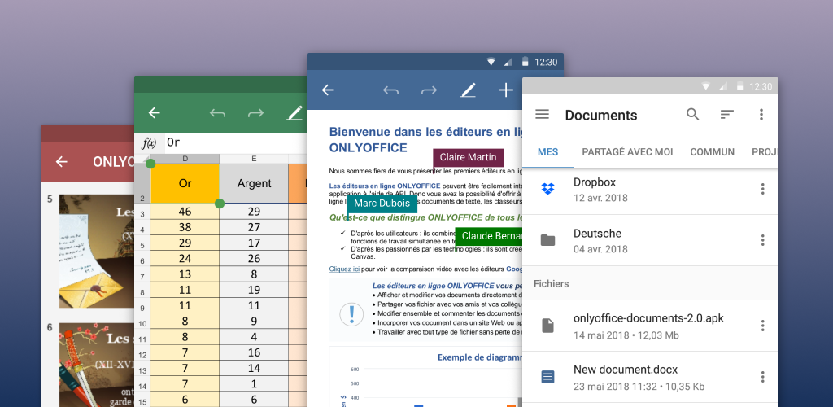Select the 'Or' header cell
Screen dimensions: 833x407
coord(185,183)
